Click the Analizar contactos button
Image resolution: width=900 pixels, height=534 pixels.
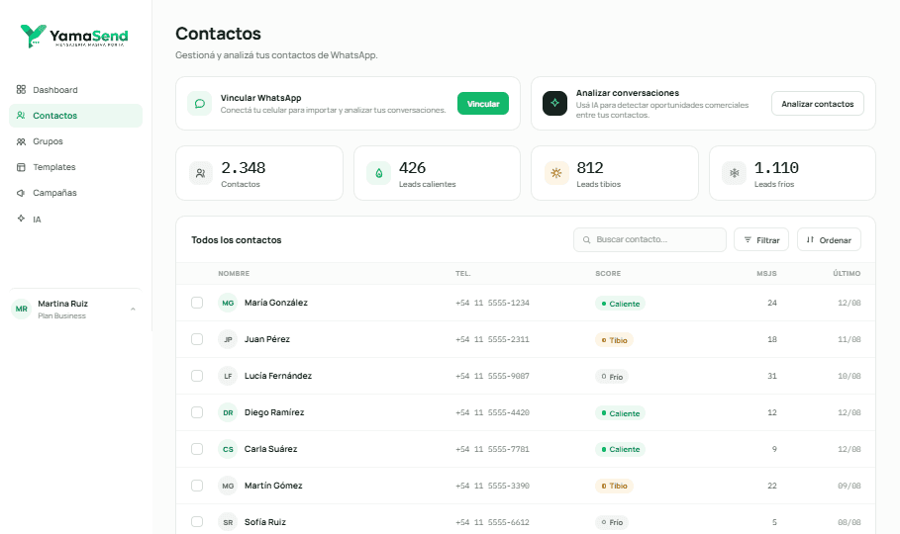point(818,104)
